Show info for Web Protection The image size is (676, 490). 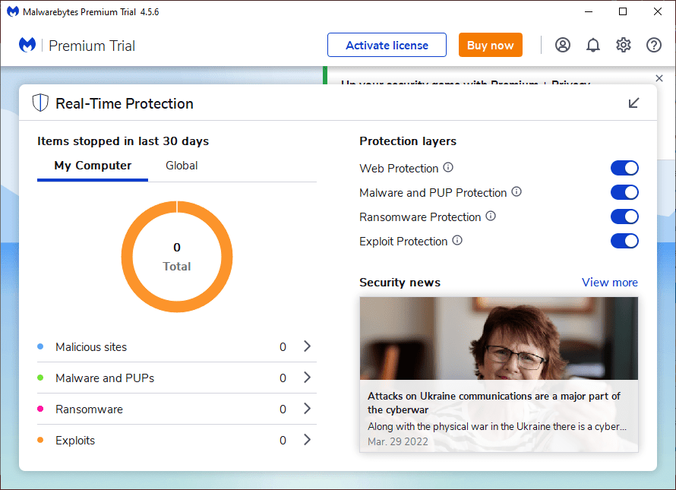[x=448, y=167]
